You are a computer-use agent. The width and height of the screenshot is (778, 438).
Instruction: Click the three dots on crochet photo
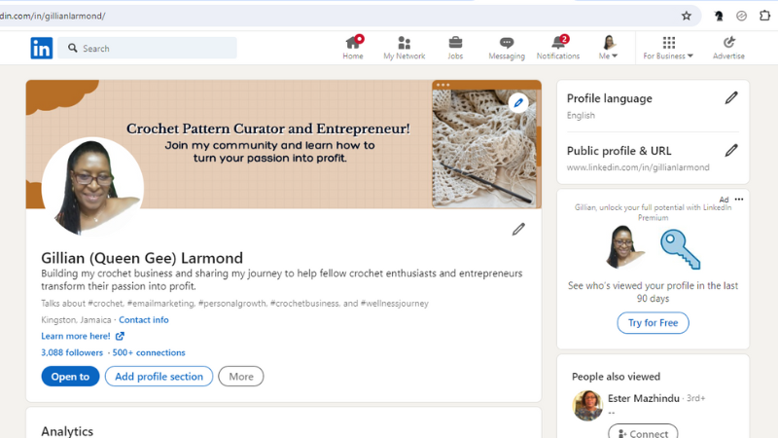coord(442,85)
